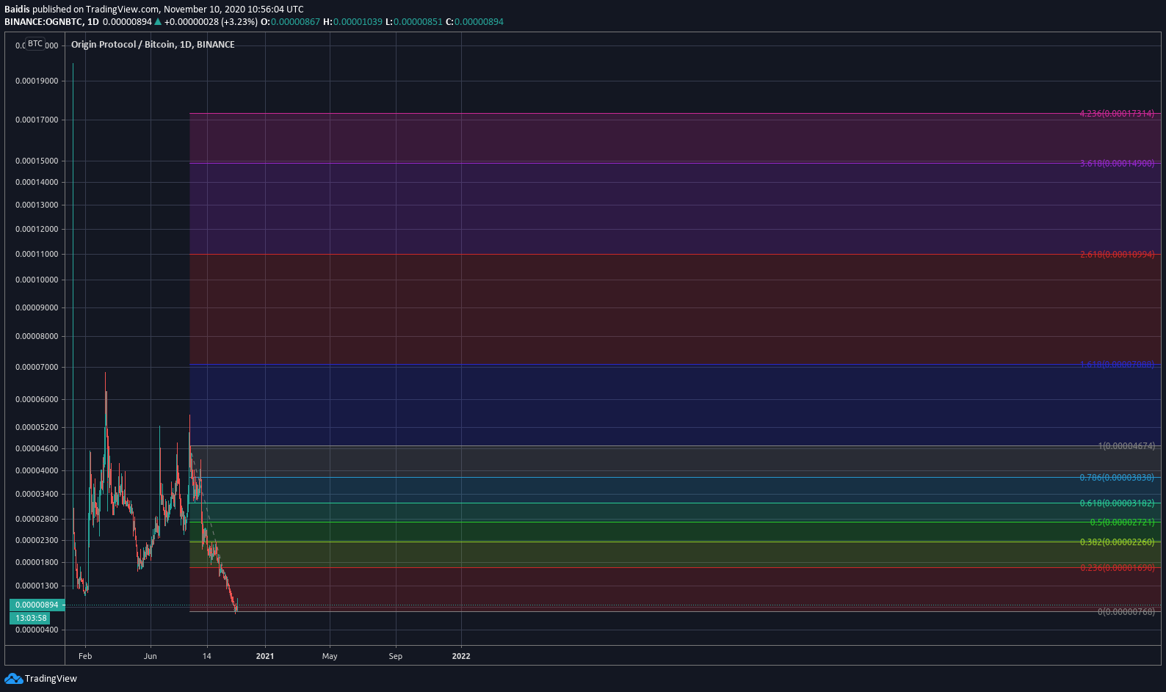Click the TradingView wordmark text
The height and width of the screenshot is (692, 1166).
pyautogui.click(x=51, y=679)
